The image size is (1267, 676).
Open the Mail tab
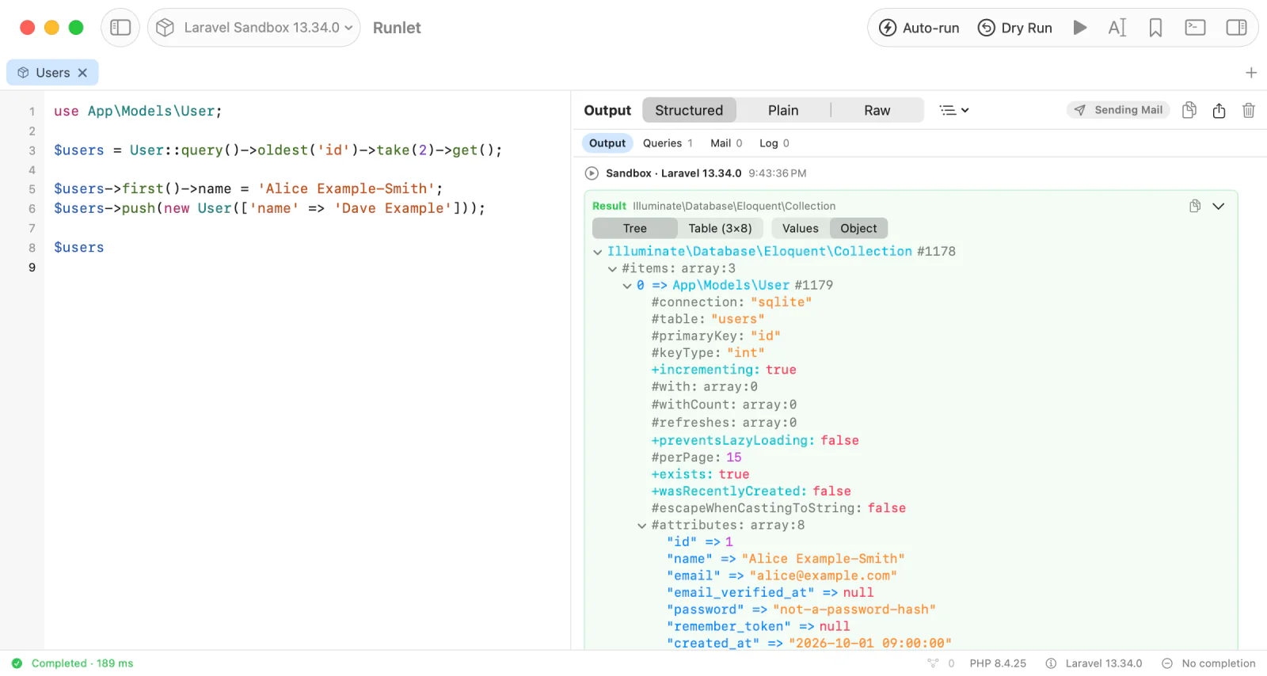pos(726,143)
